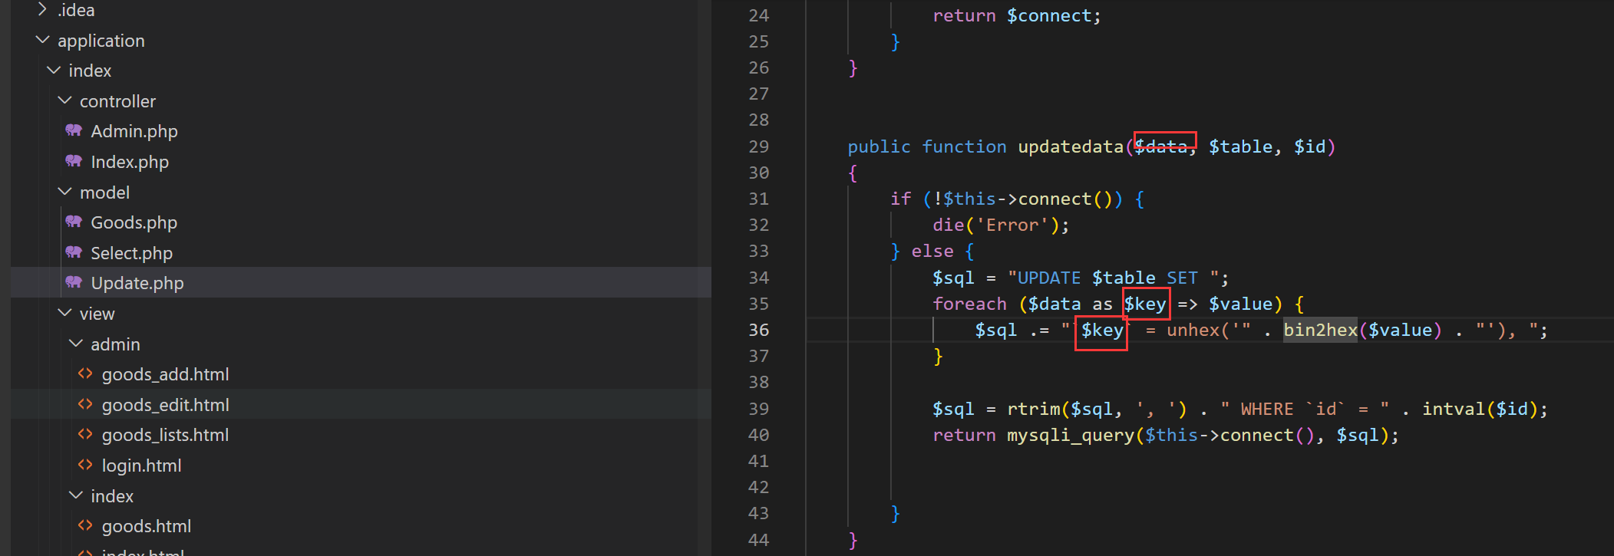Click the HTML icon next to login.html
The image size is (1614, 556).
click(85, 465)
